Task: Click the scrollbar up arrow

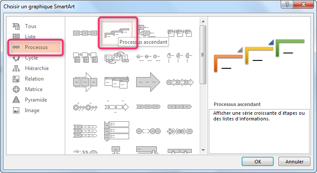Action: (203, 21)
